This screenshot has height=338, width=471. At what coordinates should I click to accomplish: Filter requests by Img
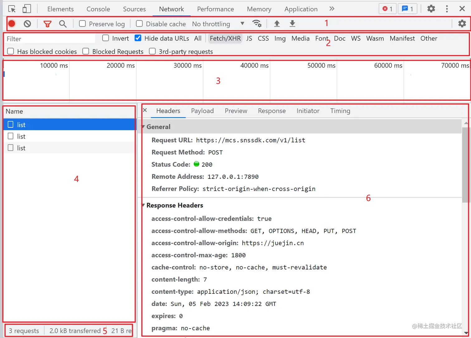(x=280, y=38)
